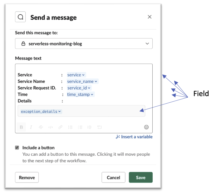The width and height of the screenshot is (212, 195).
Task: Save the message step
Action: click(x=141, y=178)
